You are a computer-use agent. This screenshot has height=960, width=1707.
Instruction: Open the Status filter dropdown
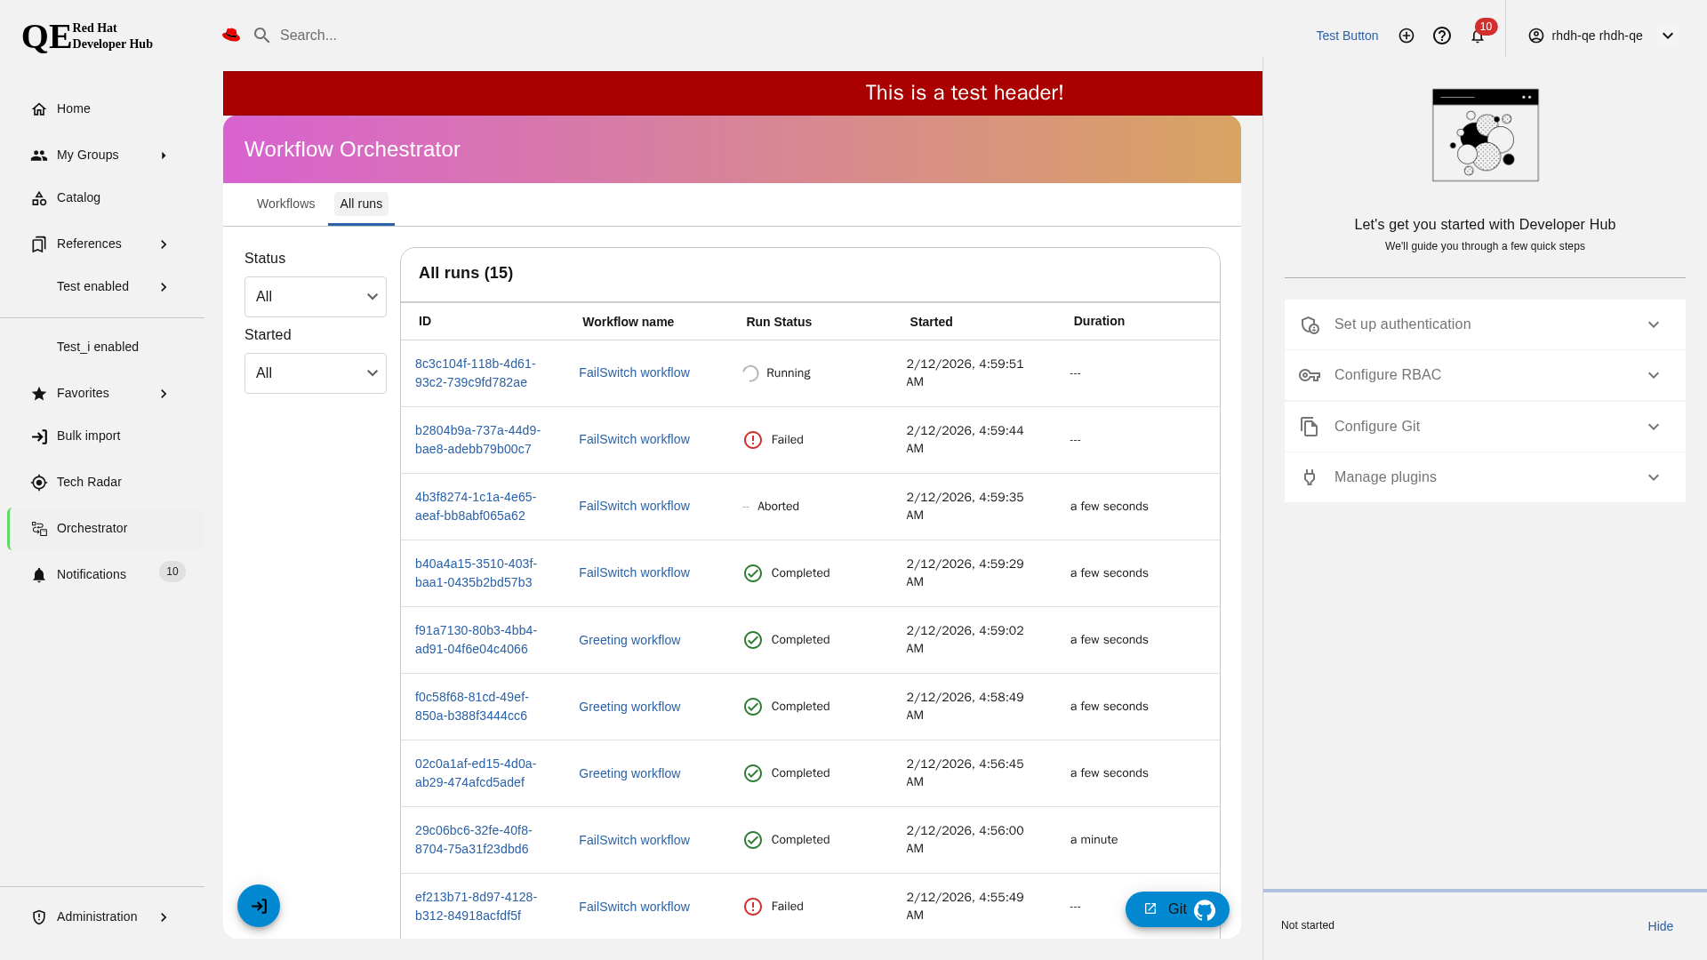coord(315,297)
